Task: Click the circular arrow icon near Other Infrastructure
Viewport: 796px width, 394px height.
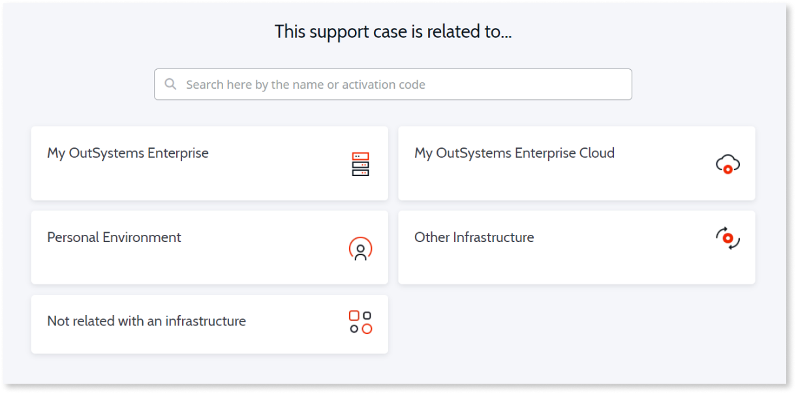Action: (727, 239)
